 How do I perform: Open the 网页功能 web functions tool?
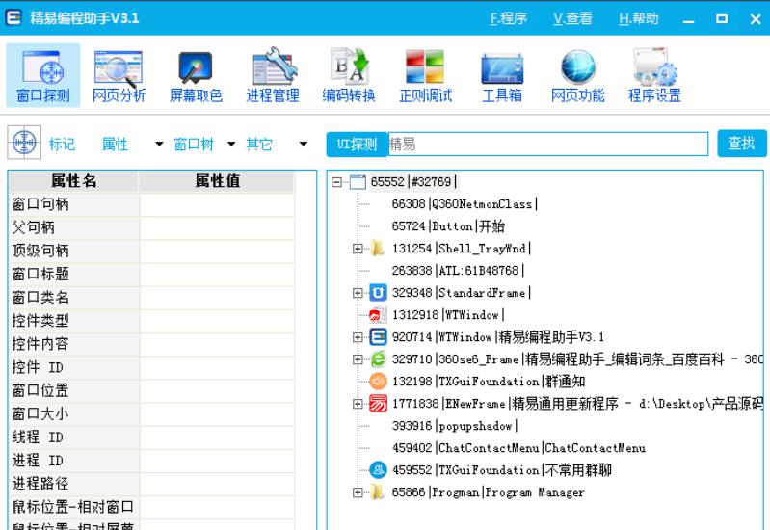point(578,75)
